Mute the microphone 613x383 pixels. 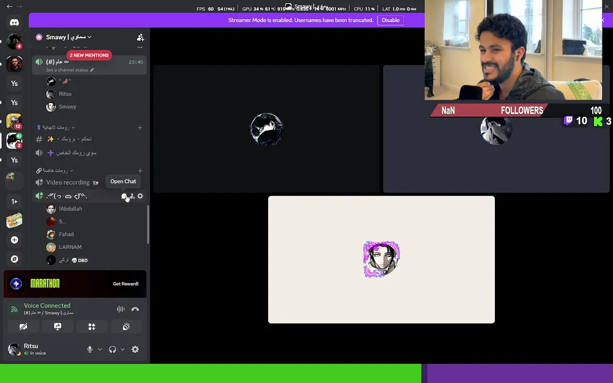point(90,349)
